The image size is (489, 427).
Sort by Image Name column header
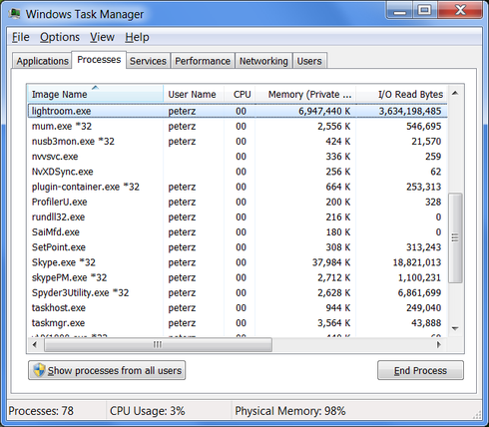(x=95, y=94)
